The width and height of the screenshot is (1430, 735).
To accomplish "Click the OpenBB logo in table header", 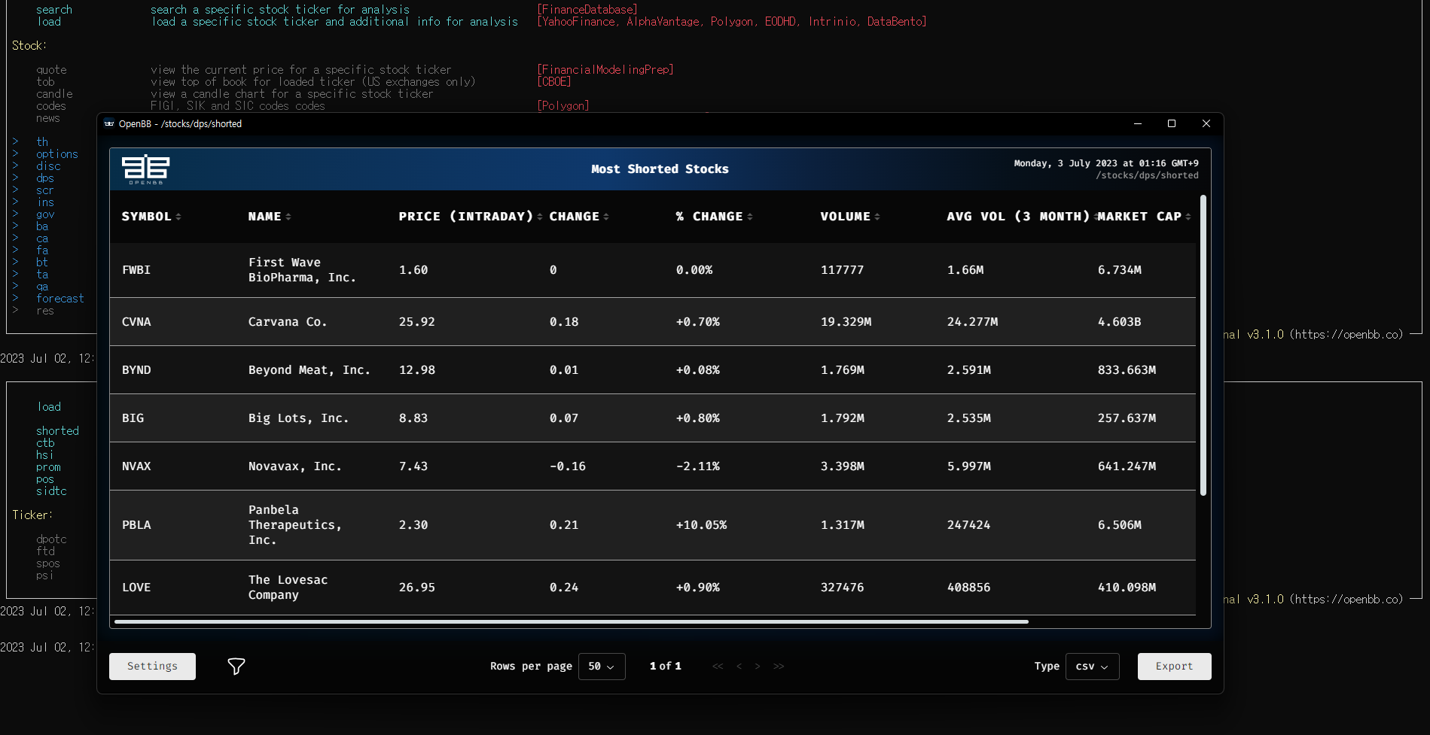I will point(146,170).
